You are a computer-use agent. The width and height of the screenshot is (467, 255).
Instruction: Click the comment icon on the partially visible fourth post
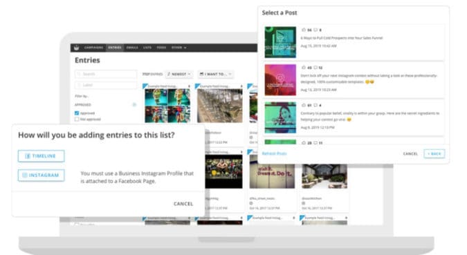point(315,143)
